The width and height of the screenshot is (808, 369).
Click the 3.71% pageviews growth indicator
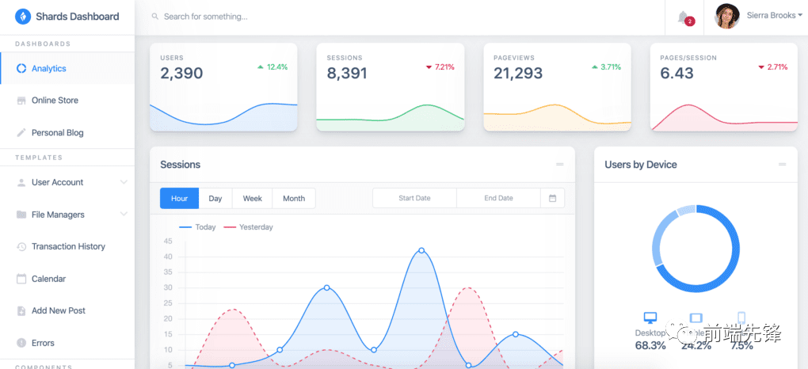point(606,67)
